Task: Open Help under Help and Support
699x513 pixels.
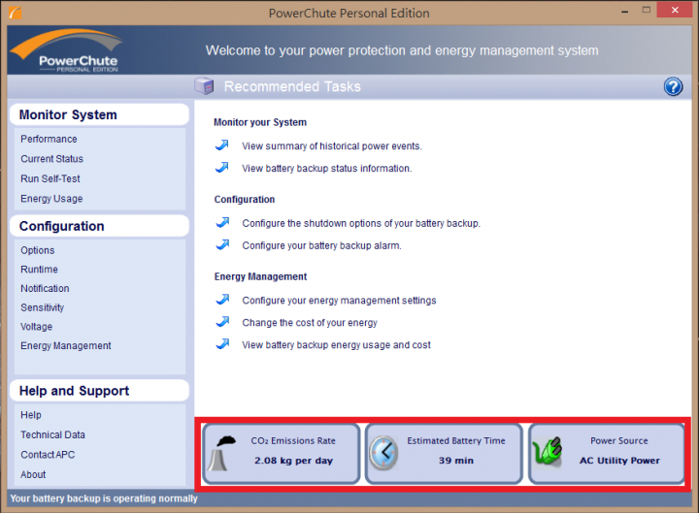Action: 31,415
